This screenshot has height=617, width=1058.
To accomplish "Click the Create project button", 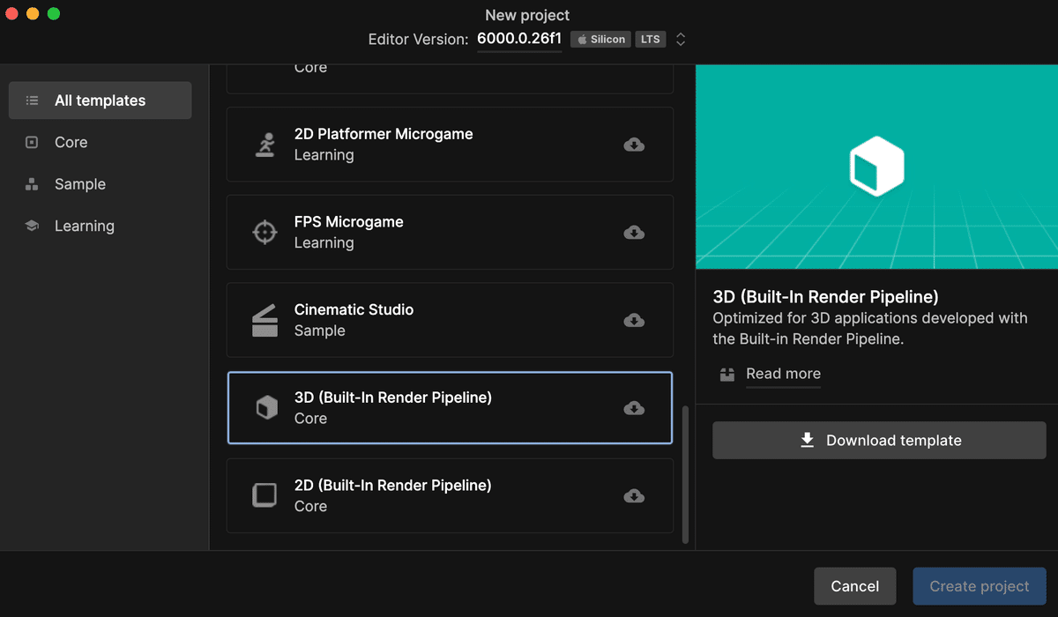I will 980,586.
